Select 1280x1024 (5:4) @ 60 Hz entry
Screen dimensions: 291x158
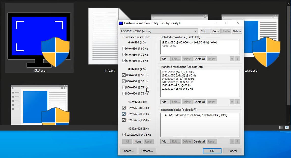click(x=177, y=82)
